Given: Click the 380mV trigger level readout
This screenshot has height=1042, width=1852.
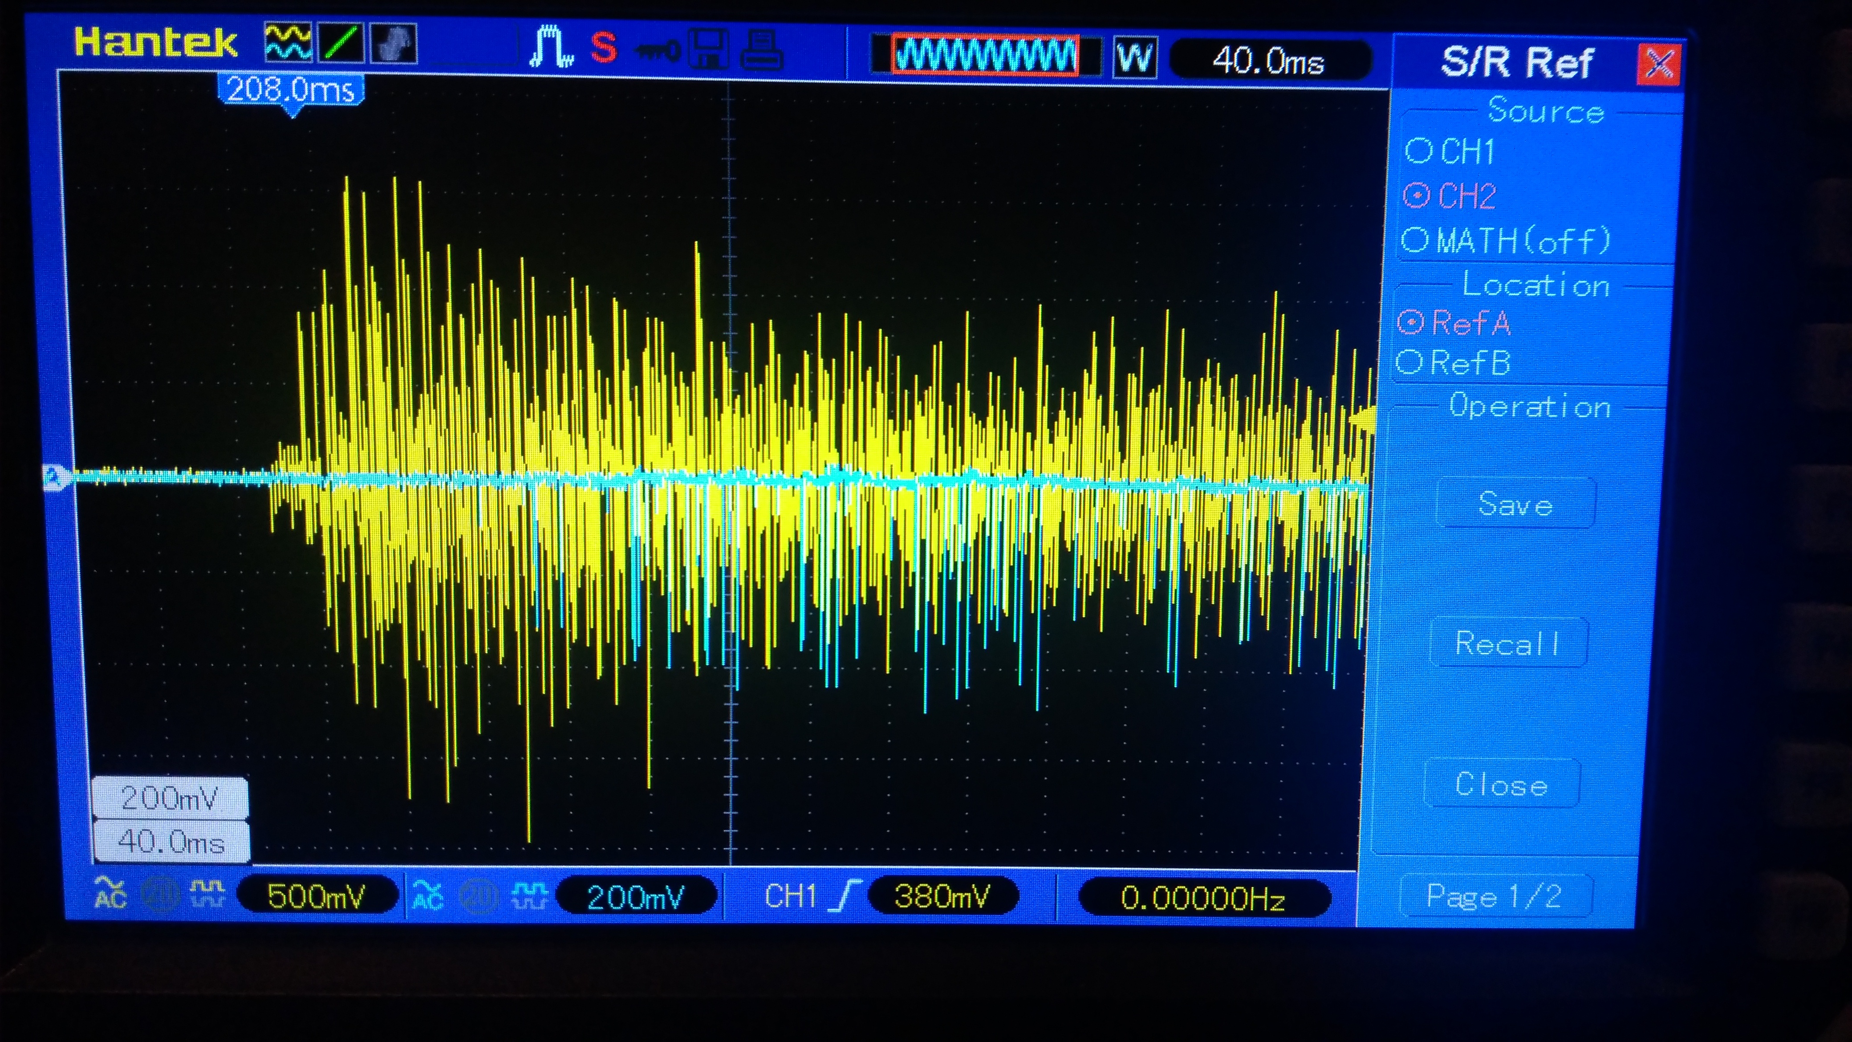Looking at the screenshot, I should pos(942,896).
